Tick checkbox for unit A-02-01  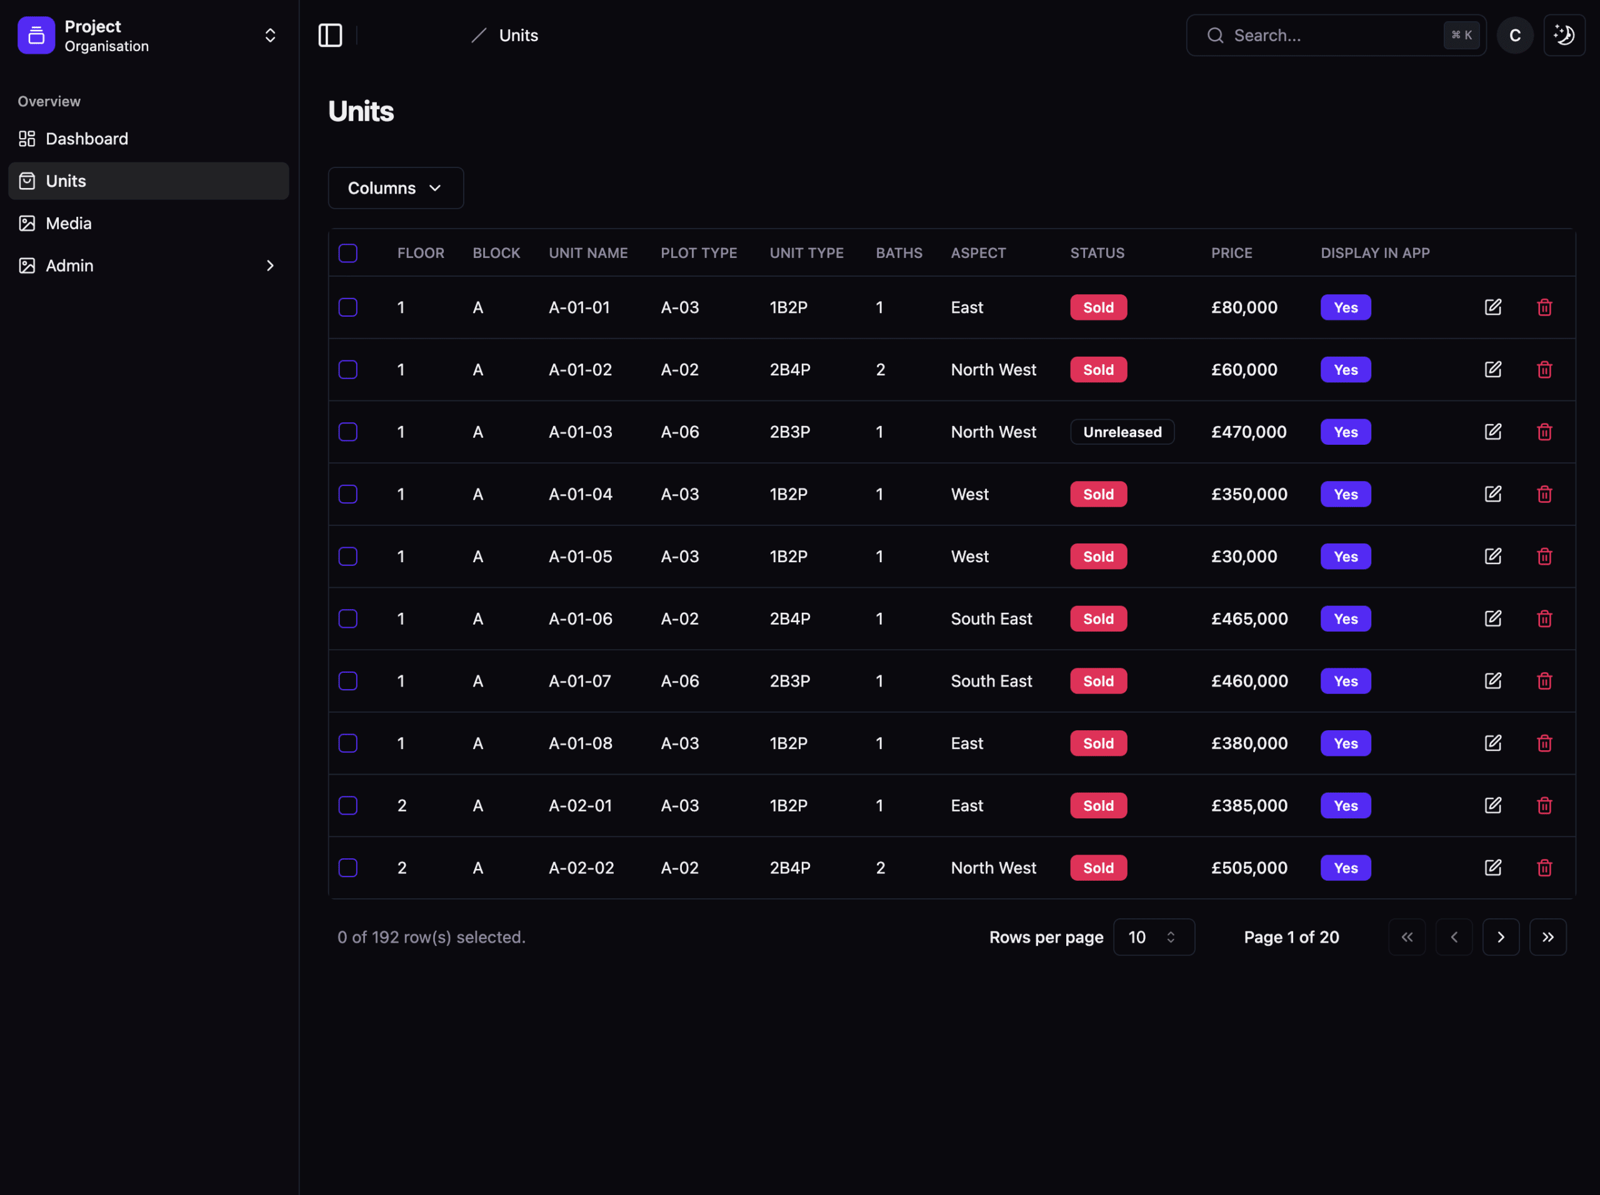tap(348, 805)
